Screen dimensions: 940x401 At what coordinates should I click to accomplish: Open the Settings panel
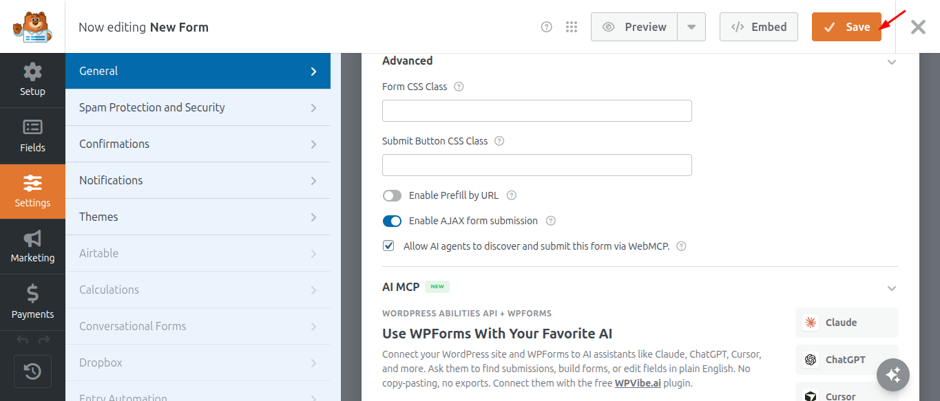click(x=32, y=191)
